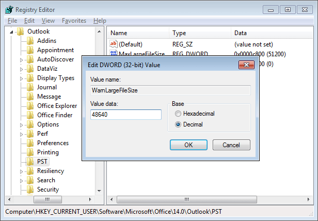Click values pane scroll left arrow

112,199
